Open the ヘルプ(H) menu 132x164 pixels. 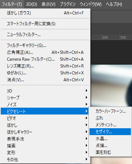click(x=114, y=4)
